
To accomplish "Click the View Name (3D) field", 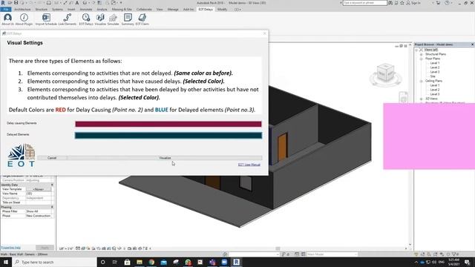I will (39, 194).
